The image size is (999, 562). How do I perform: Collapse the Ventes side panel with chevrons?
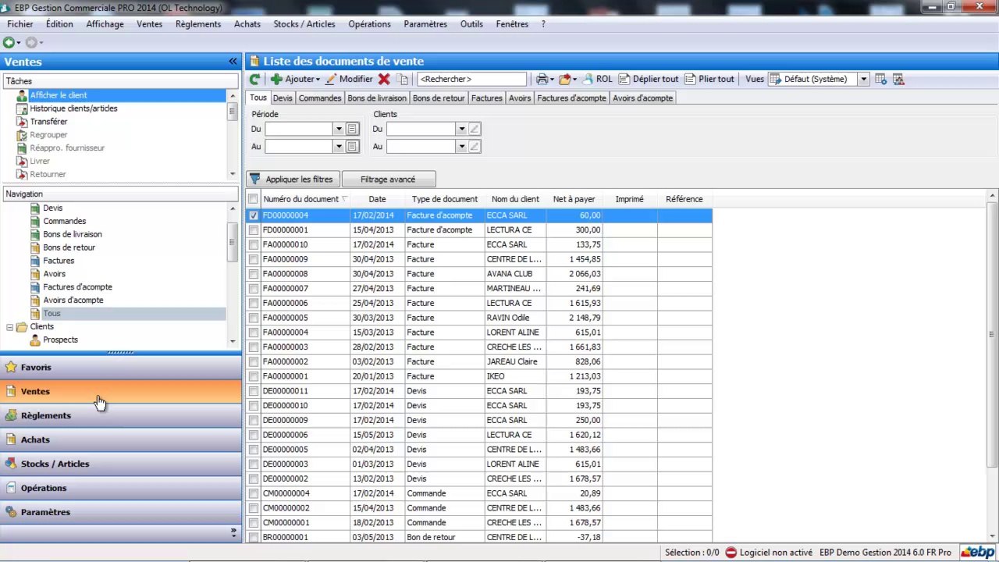pyautogui.click(x=233, y=62)
